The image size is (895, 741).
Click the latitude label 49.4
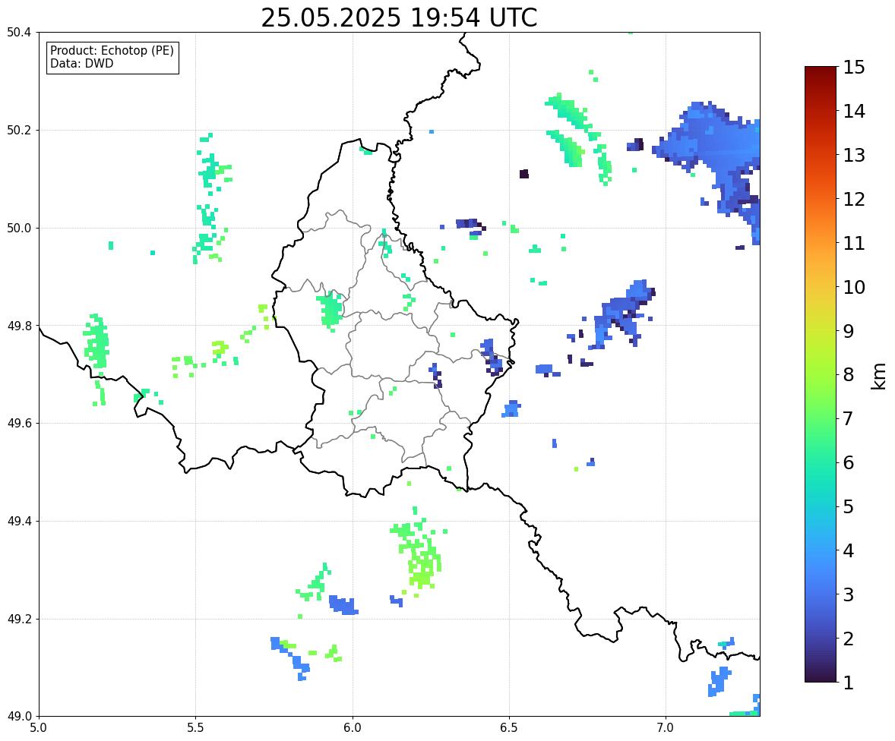click(x=19, y=522)
